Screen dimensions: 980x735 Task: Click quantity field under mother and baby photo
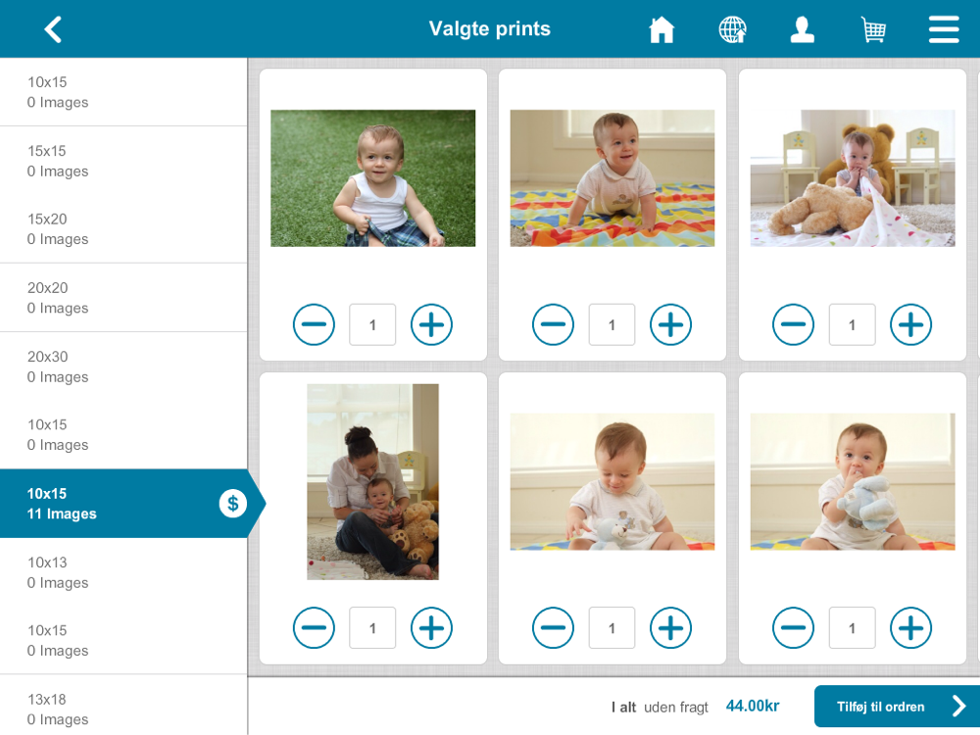[372, 627]
